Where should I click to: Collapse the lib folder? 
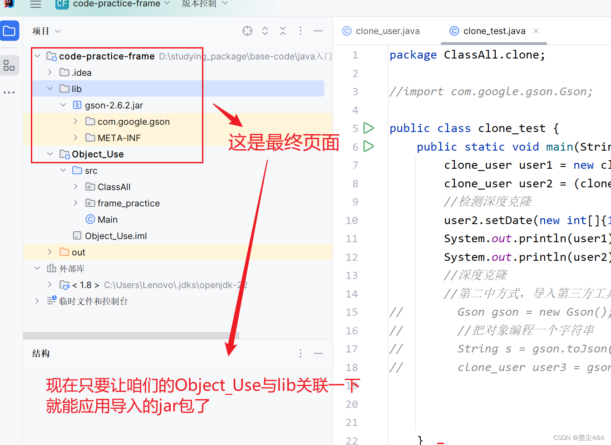point(49,88)
